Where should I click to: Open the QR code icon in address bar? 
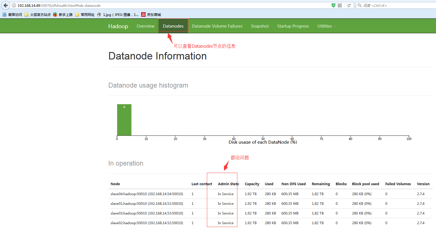340,5
